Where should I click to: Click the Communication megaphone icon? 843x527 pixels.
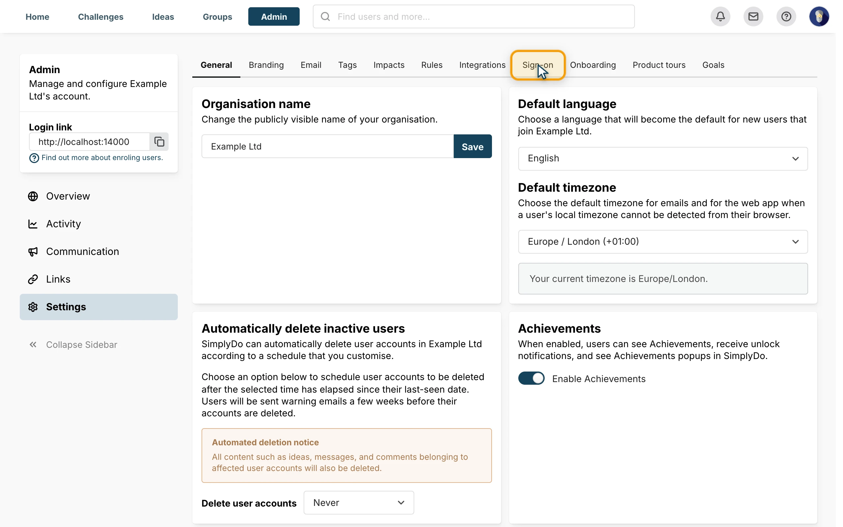(x=33, y=252)
